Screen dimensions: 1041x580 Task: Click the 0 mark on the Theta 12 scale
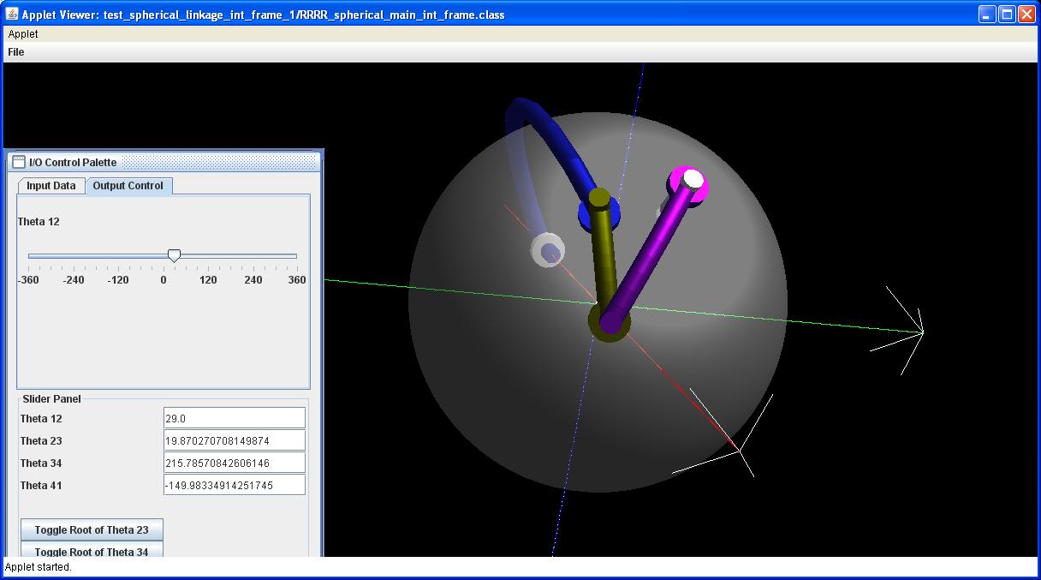[x=163, y=278]
